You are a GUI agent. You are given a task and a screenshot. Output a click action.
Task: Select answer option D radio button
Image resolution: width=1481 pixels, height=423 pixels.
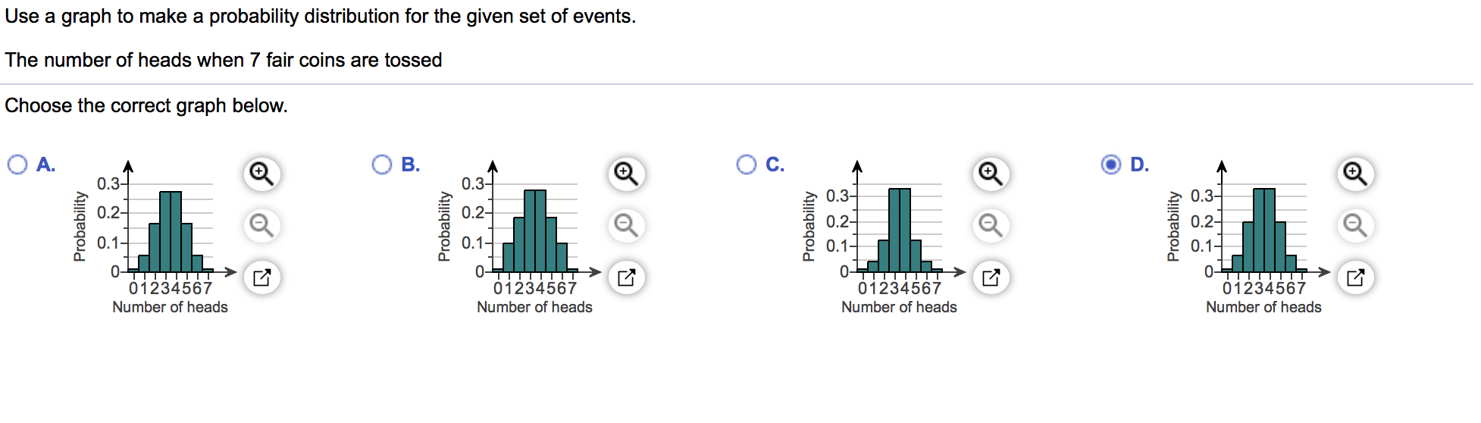[1111, 164]
